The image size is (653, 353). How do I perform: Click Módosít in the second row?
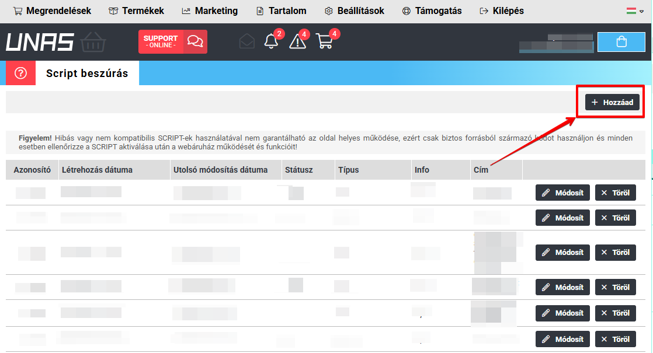point(562,218)
